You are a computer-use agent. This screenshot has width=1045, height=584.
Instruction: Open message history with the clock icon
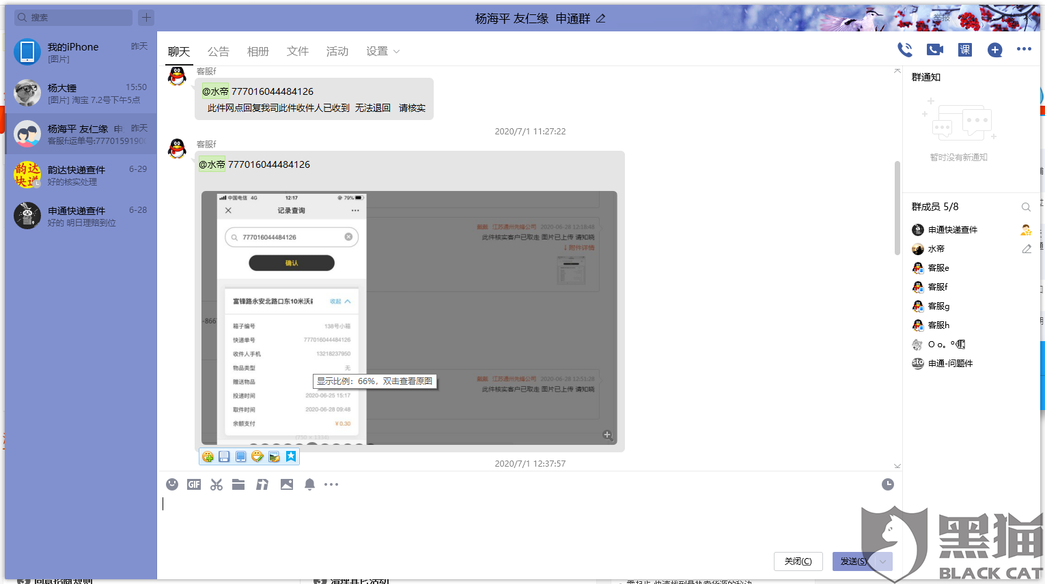(887, 484)
